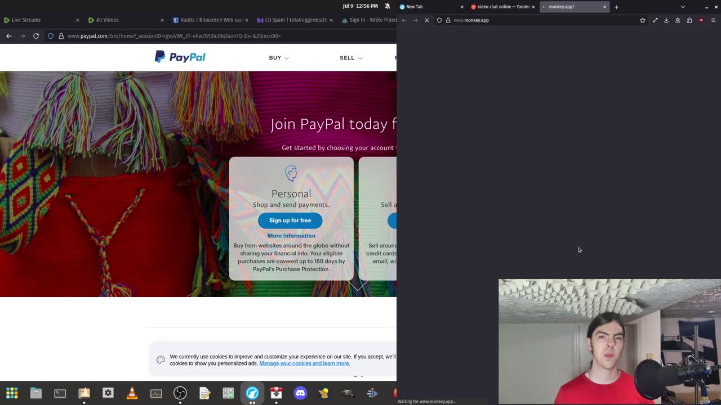Open a new tab with plus button
721x405 pixels.
[616, 7]
